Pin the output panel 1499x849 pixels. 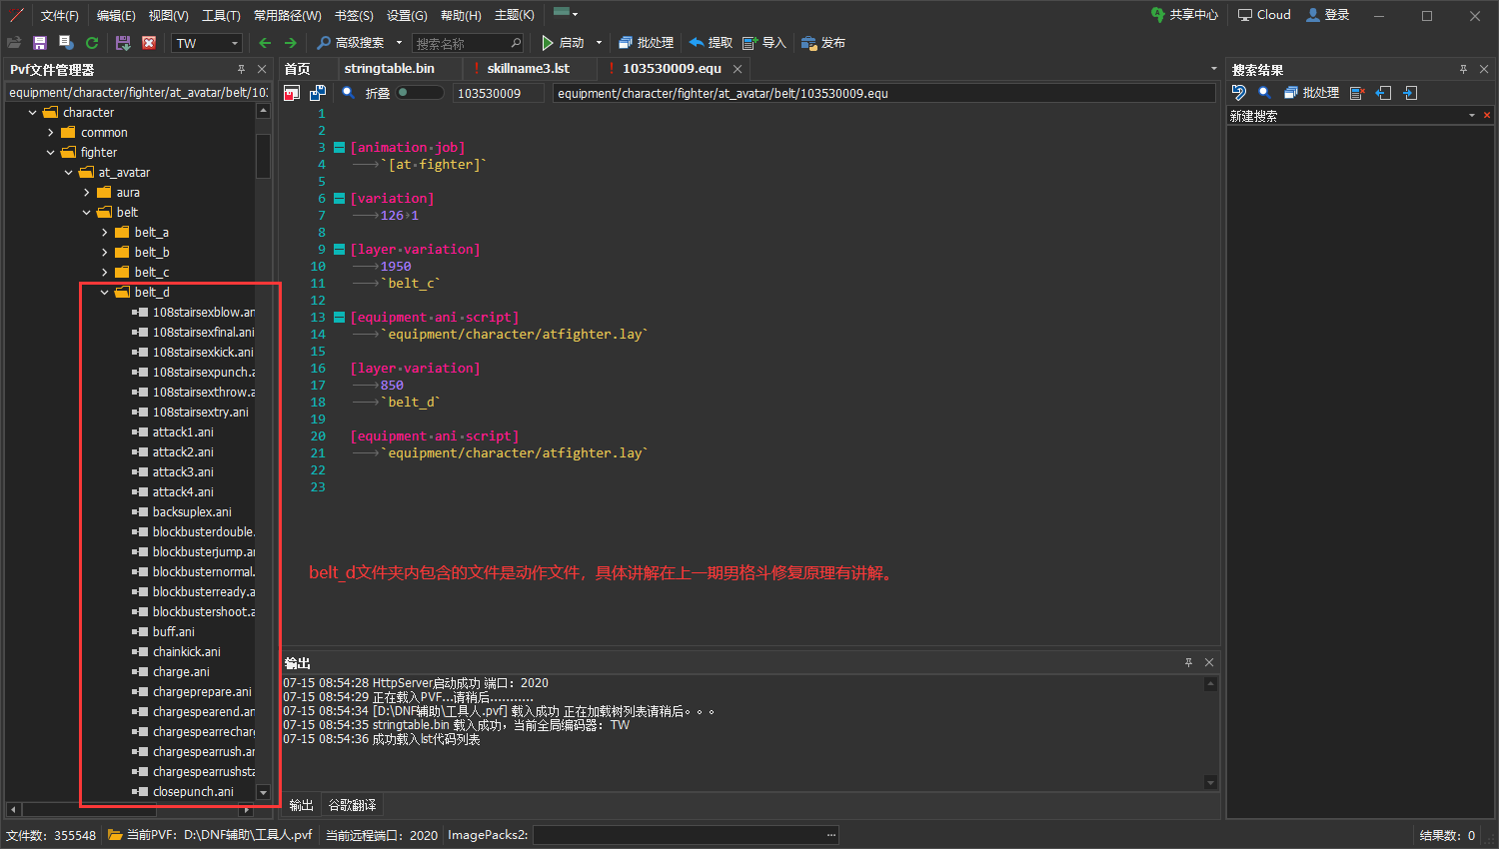pyautogui.click(x=1188, y=662)
